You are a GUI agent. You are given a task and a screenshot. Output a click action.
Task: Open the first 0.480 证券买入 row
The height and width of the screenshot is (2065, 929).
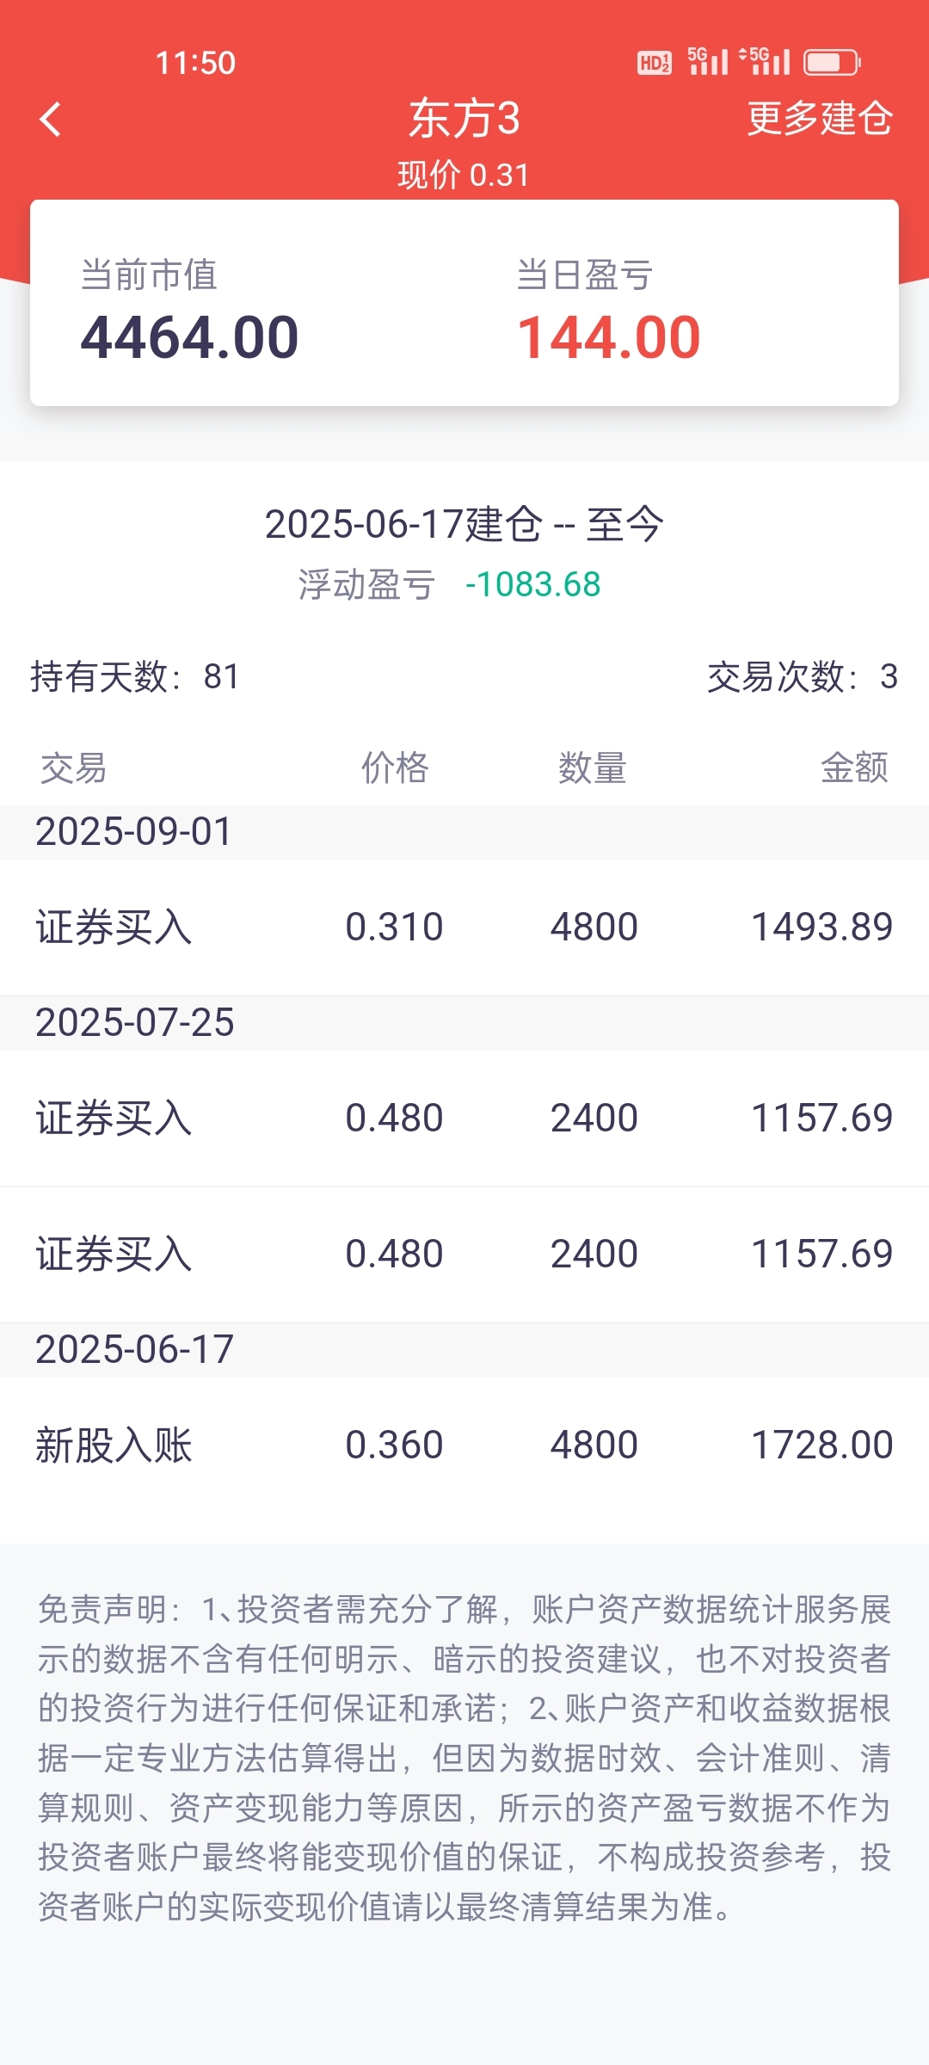[x=464, y=1119]
